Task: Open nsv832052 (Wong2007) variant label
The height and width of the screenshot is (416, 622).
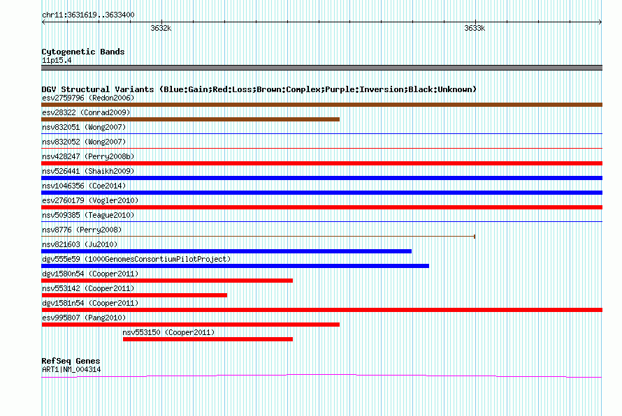Action: coord(84,142)
